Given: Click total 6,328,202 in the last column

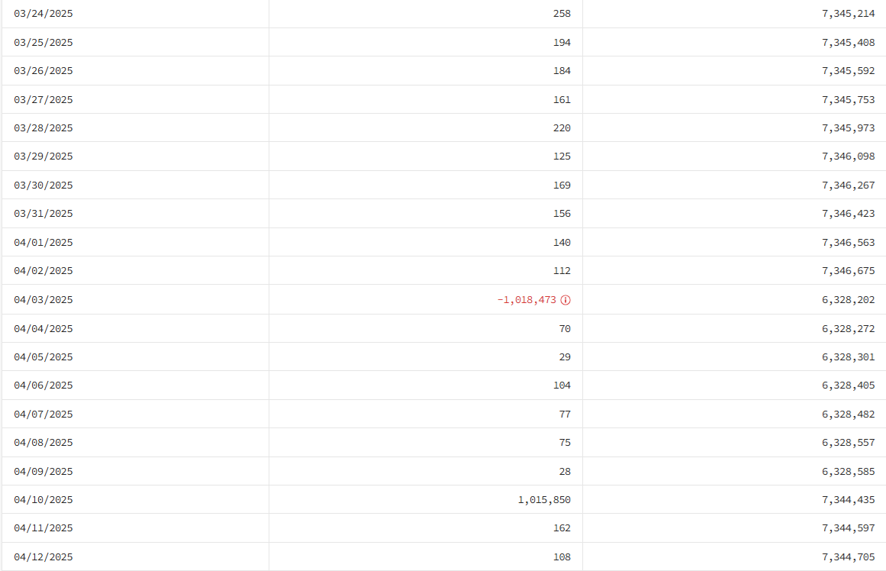Looking at the screenshot, I should (x=848, y=300).
